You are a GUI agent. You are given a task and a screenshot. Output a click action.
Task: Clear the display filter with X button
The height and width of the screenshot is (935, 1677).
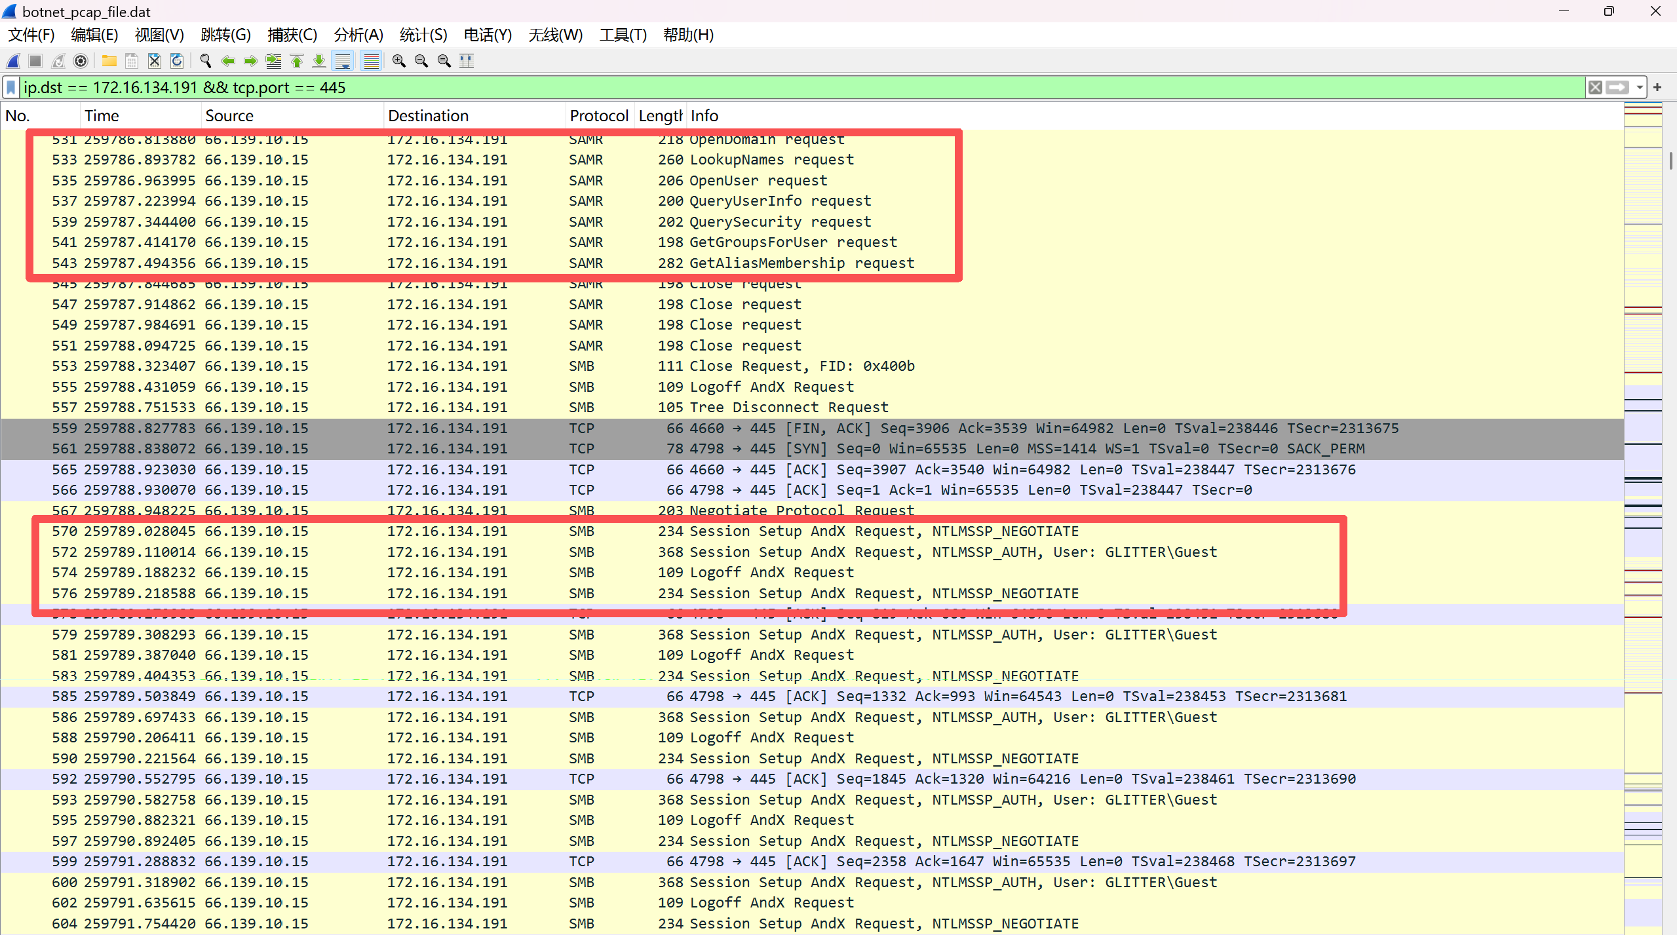1595,87
